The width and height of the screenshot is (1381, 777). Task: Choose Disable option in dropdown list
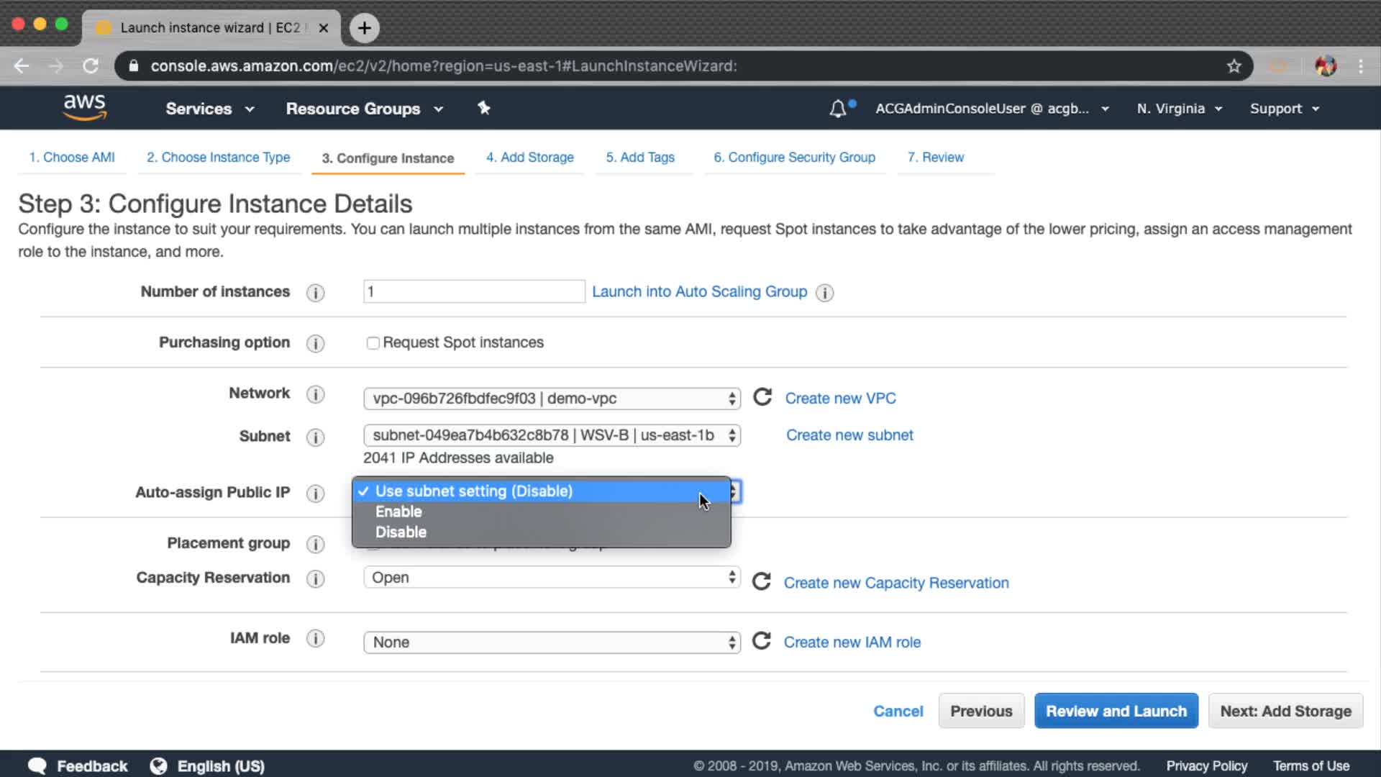coord(401,532)
